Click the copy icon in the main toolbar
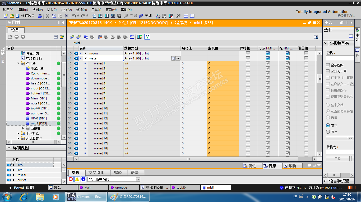Image resolution: width=361 pixels, height=202 pixels. pos(54,16)
